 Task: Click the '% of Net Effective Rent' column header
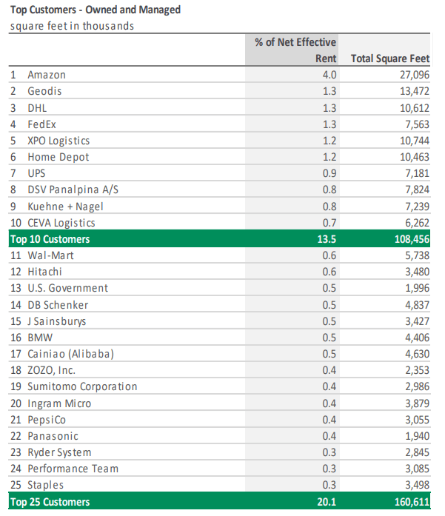295,50
